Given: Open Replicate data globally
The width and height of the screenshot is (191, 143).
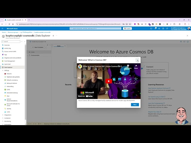Looking at the screenshot, I should coord(13,77).
